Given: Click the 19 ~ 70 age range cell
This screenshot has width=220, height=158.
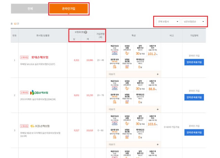Looking at the screenshot, I should (x=100, y=95).
